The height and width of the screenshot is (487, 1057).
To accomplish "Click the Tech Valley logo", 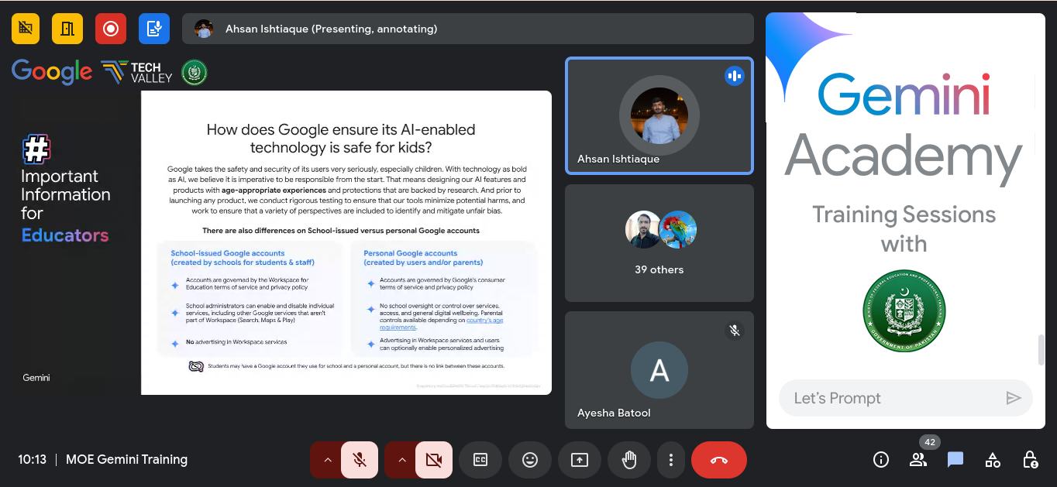I will tap(137, 73).
